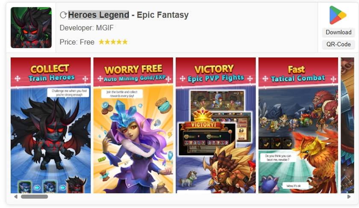Open the WORRY FREE Auto Mining screenshot

(x=133, y=125)
